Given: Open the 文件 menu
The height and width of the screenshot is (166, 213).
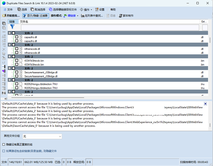Looking at the screenshot, I should point(8,10).
